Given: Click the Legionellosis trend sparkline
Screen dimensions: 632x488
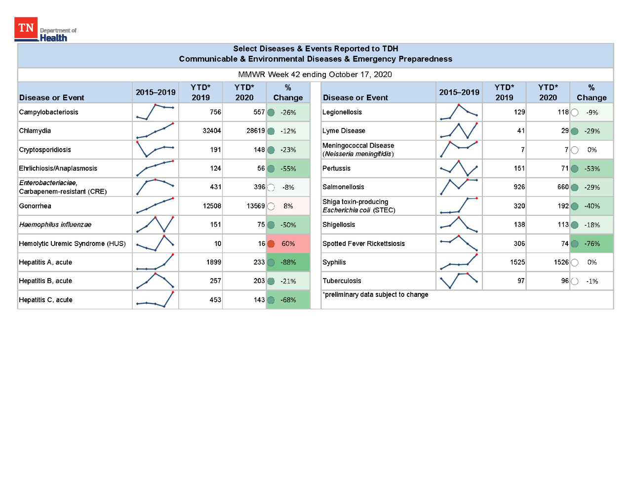Looking at the screenshot, I should click(x=459, y=112).
